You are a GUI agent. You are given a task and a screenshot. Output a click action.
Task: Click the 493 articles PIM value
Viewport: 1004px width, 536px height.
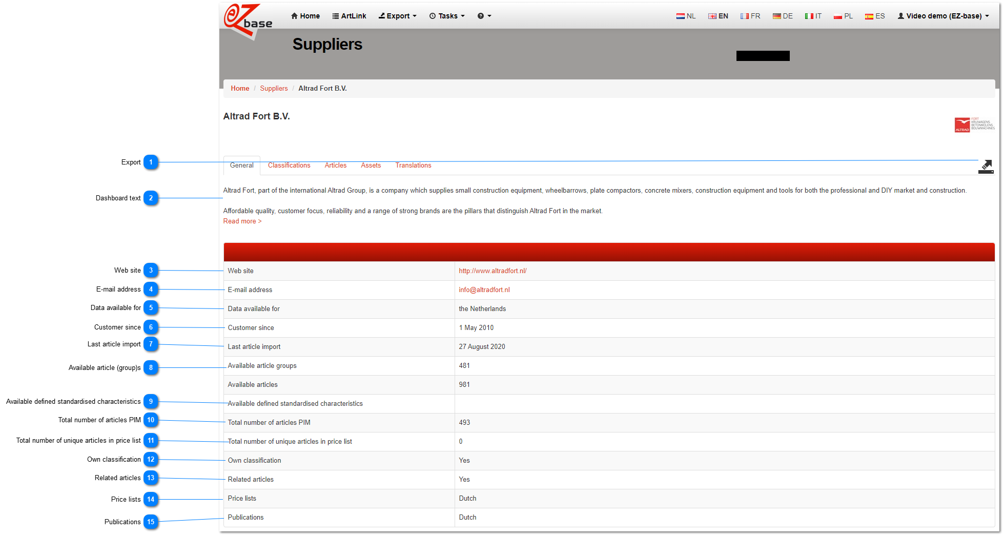tap(464, 423)
